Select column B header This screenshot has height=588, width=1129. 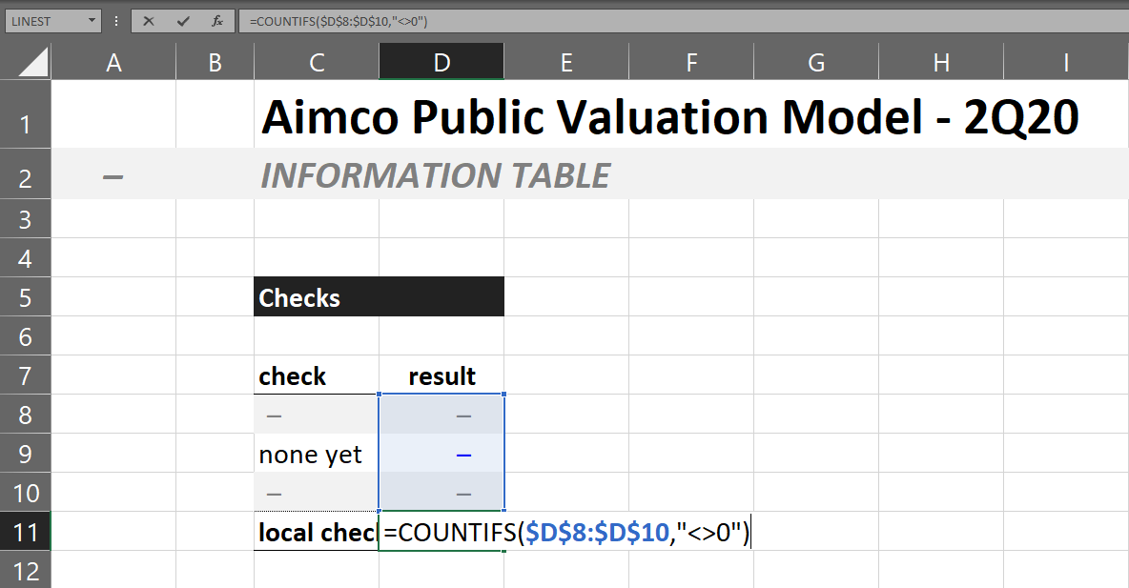[216, 63]
